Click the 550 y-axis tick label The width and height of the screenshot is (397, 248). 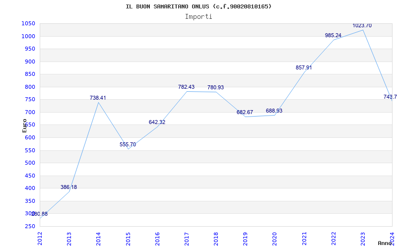[30, 150]
